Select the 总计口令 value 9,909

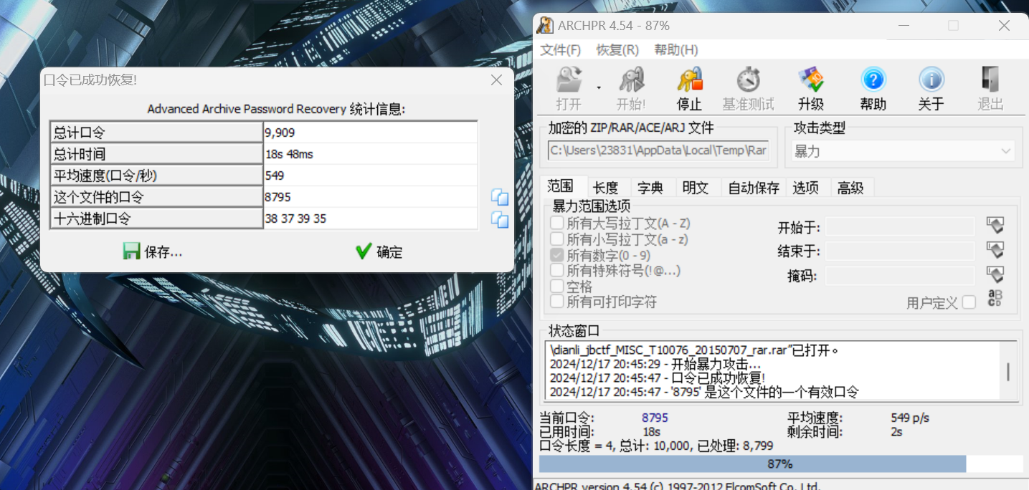[x=370, y=133]
